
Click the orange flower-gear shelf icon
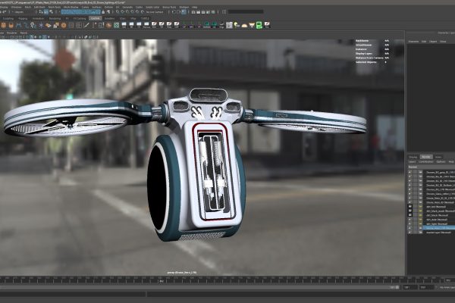click(64, 26)
